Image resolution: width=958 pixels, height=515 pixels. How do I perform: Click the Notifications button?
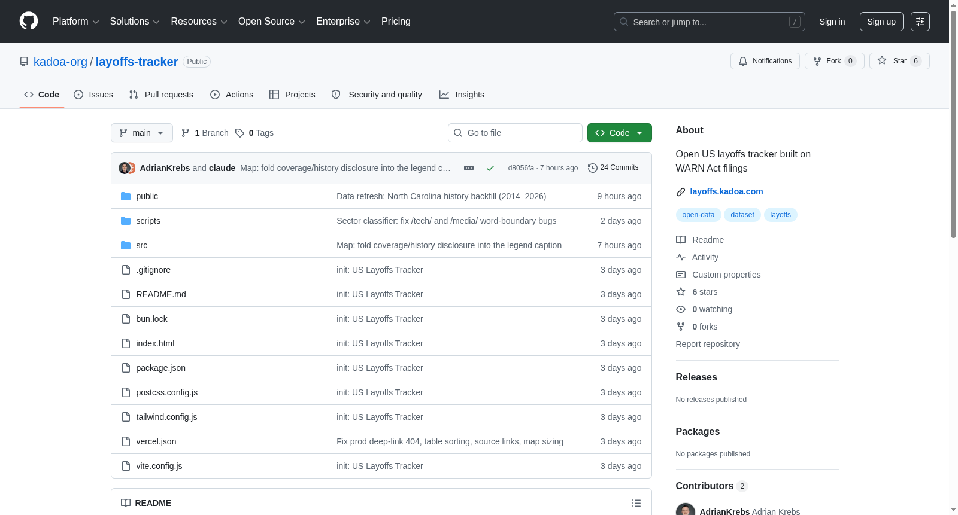765,61
